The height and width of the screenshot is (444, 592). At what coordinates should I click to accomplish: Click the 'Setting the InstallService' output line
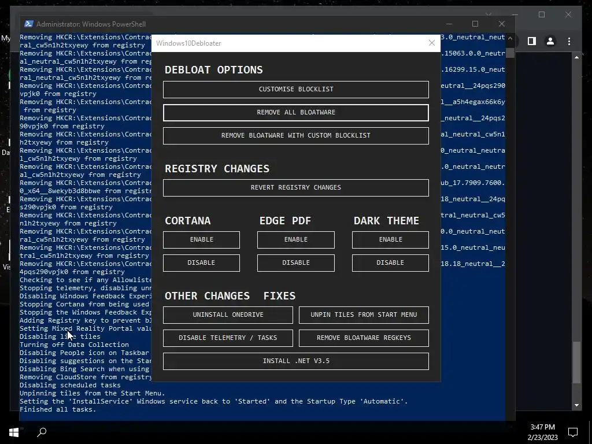pos(214,401)
